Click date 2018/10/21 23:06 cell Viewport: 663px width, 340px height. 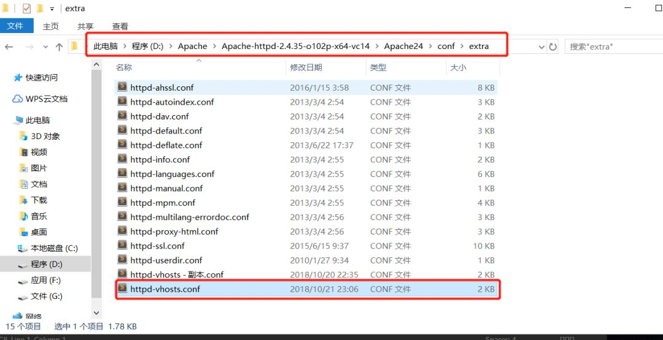click(x=324, y=289)
